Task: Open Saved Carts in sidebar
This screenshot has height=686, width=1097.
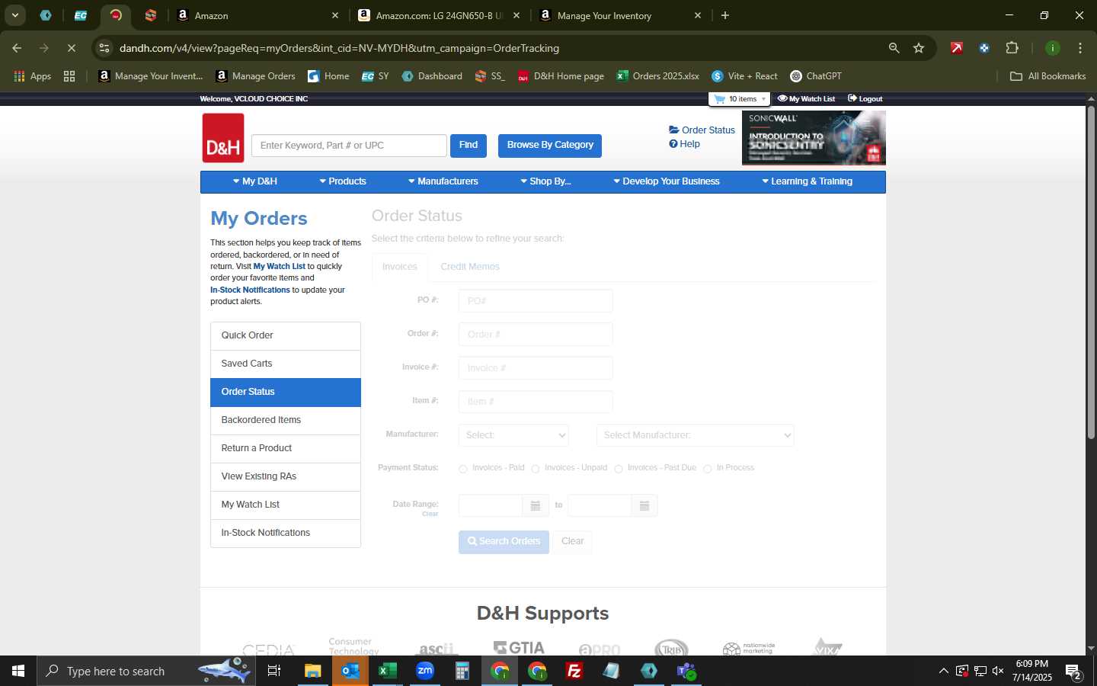Action: (286, 364)
